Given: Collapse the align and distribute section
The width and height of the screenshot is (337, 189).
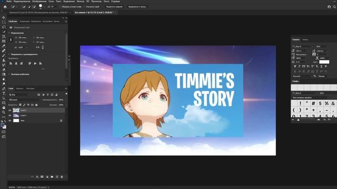Looking at the screenshot, I should [9, 55].
